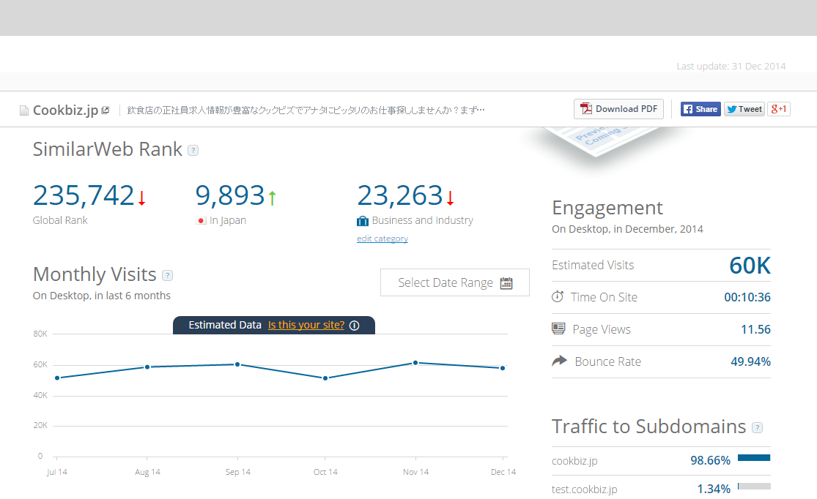
Task: Select the Dec 14 chart data point
Action: pyautogui.click(x=503, y=368)
